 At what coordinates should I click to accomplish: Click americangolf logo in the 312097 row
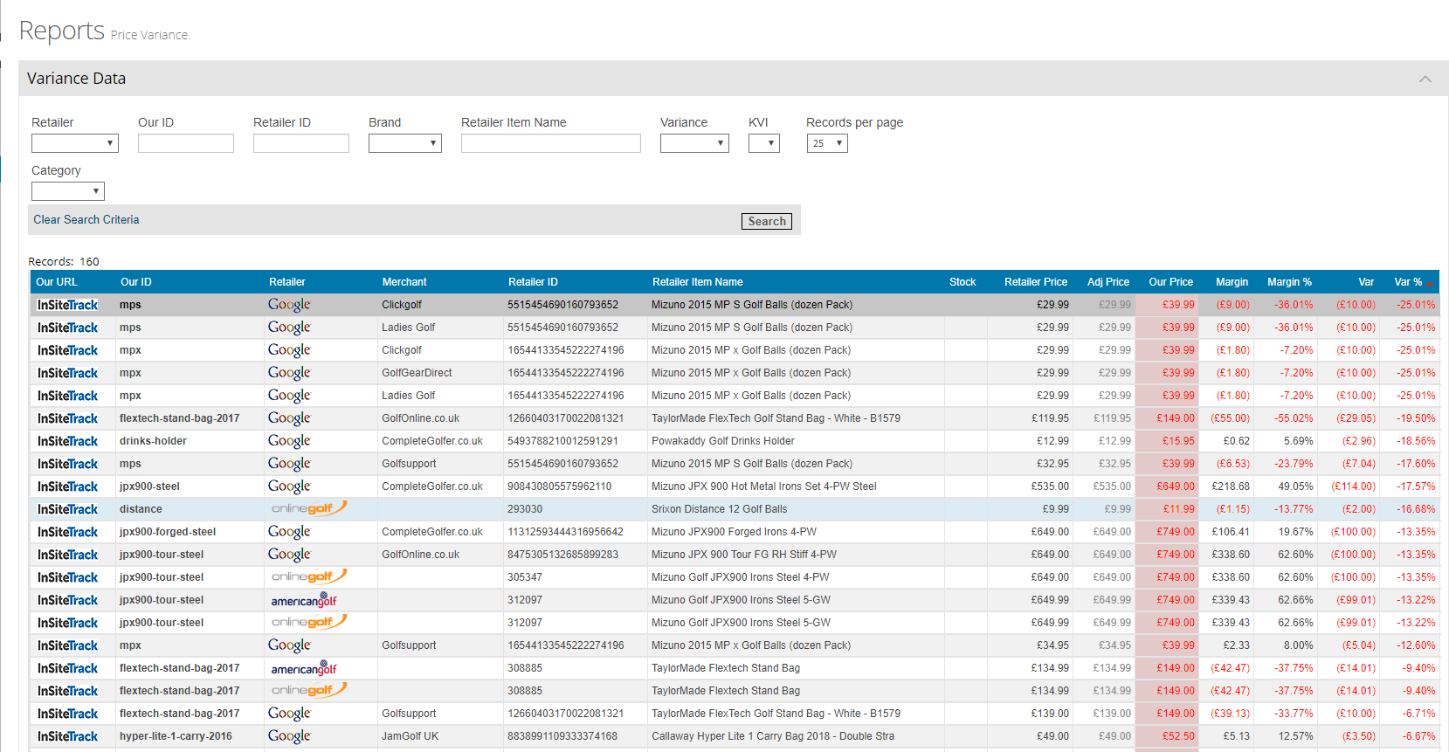[x=304, y=600]
